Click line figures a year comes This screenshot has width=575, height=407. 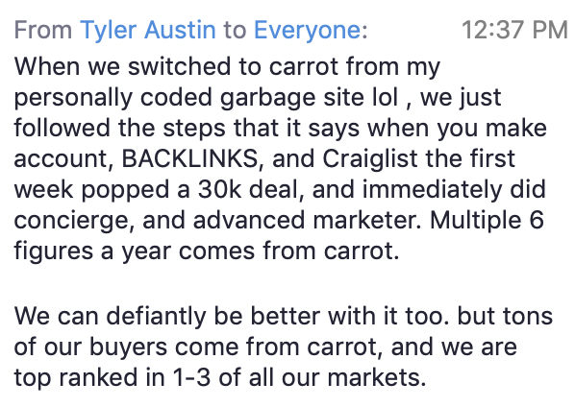tap(207, 251)
